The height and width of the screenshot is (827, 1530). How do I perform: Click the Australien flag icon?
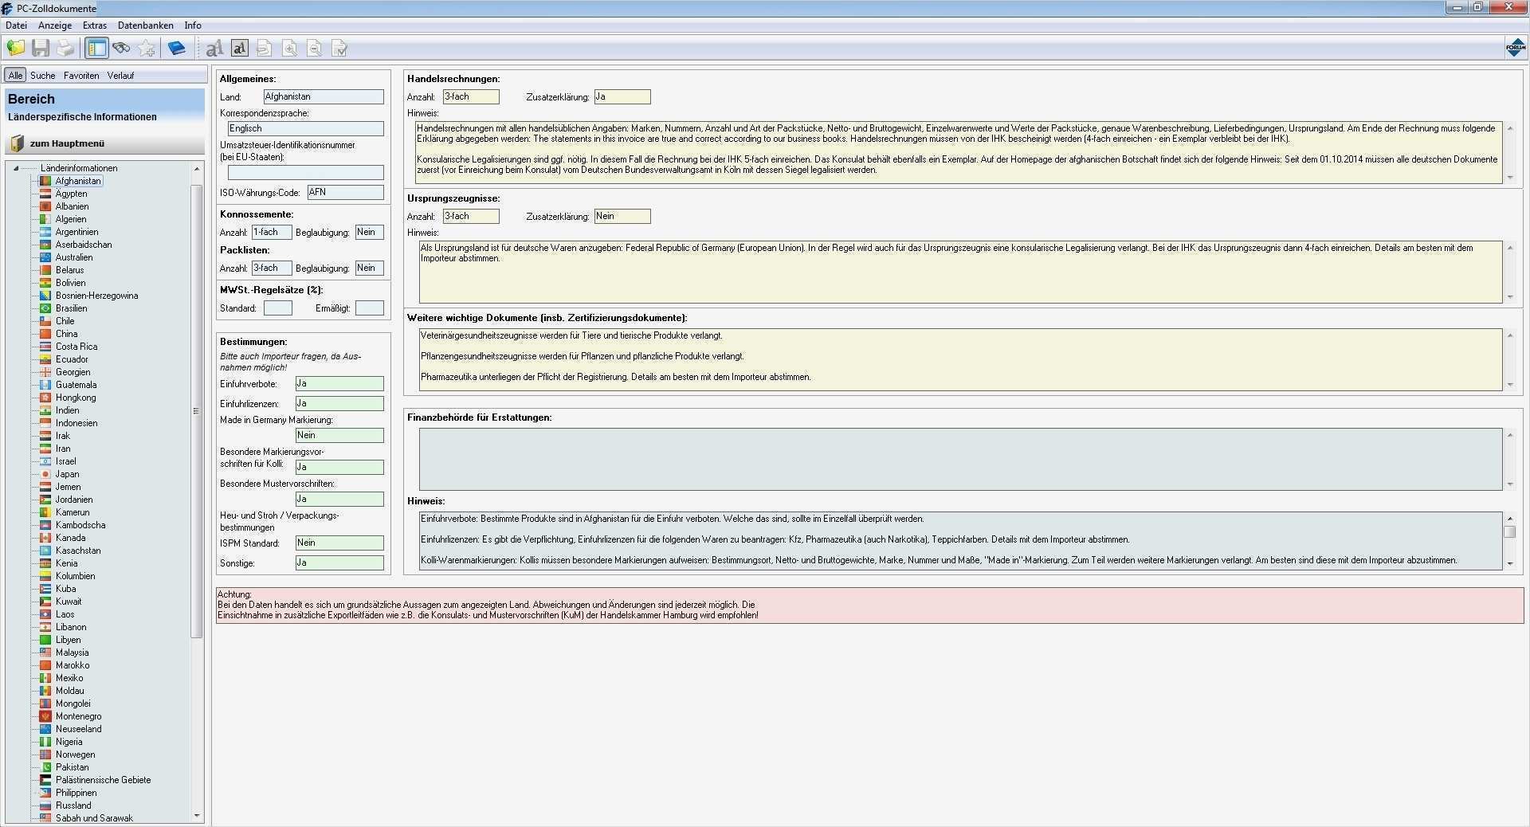46,257
